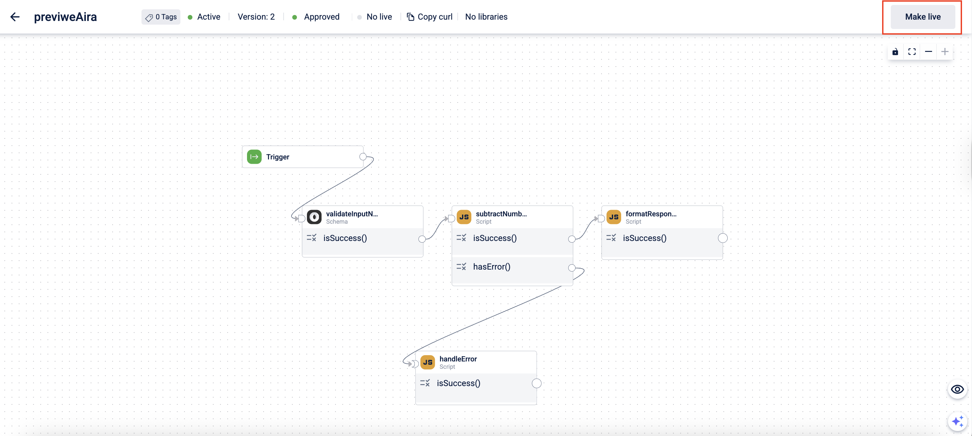Click the formatRespon isSuccess output port
Viewport: 972px width, 436px height.
tap(723, 238)
